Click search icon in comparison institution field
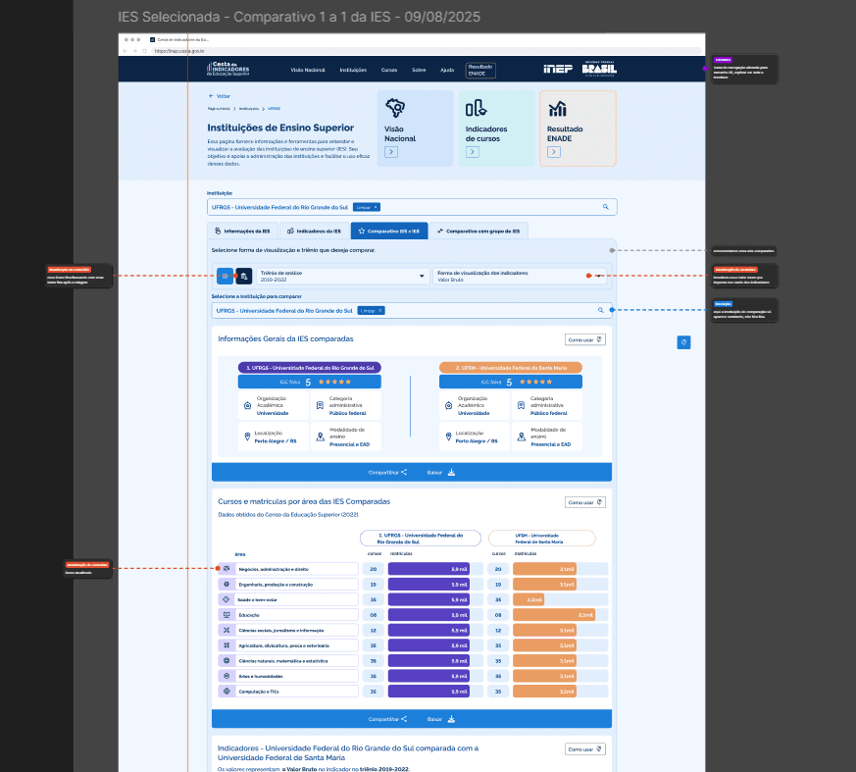856x772 pixels. tap(600, 310)
